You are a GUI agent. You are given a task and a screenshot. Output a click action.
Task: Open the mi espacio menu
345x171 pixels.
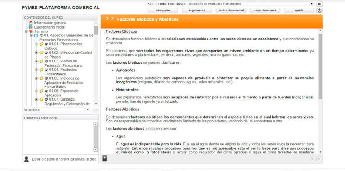162,10
